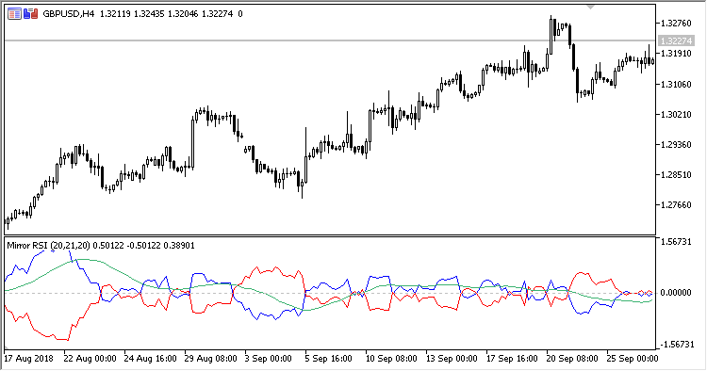Click the price scale value 1.30210
Image resolution: width=707 pixels, height=371 pixels.
point(676,114)
